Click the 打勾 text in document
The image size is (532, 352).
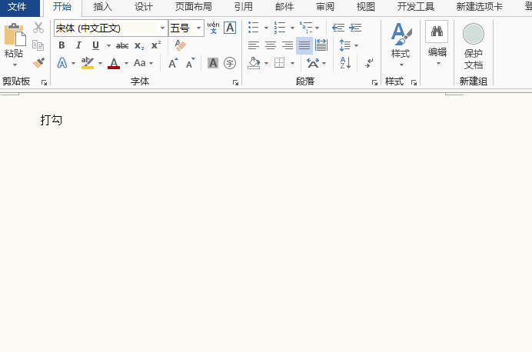tap(51, 120)
